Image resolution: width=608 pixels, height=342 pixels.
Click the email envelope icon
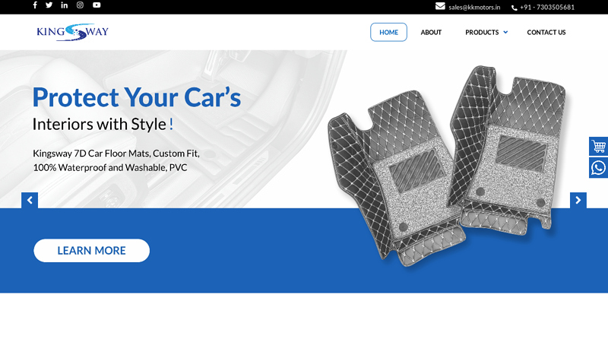pyautogui.click(x=440, y=6)
